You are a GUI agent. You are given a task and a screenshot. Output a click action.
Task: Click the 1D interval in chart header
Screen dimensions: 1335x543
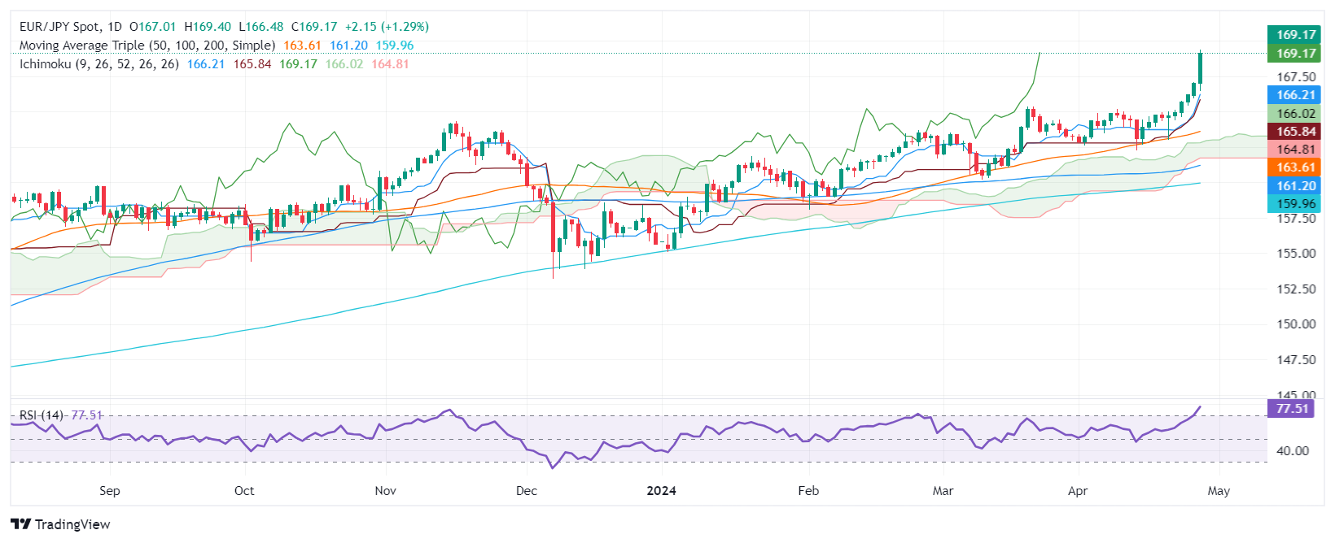click(x=114, y=27)
